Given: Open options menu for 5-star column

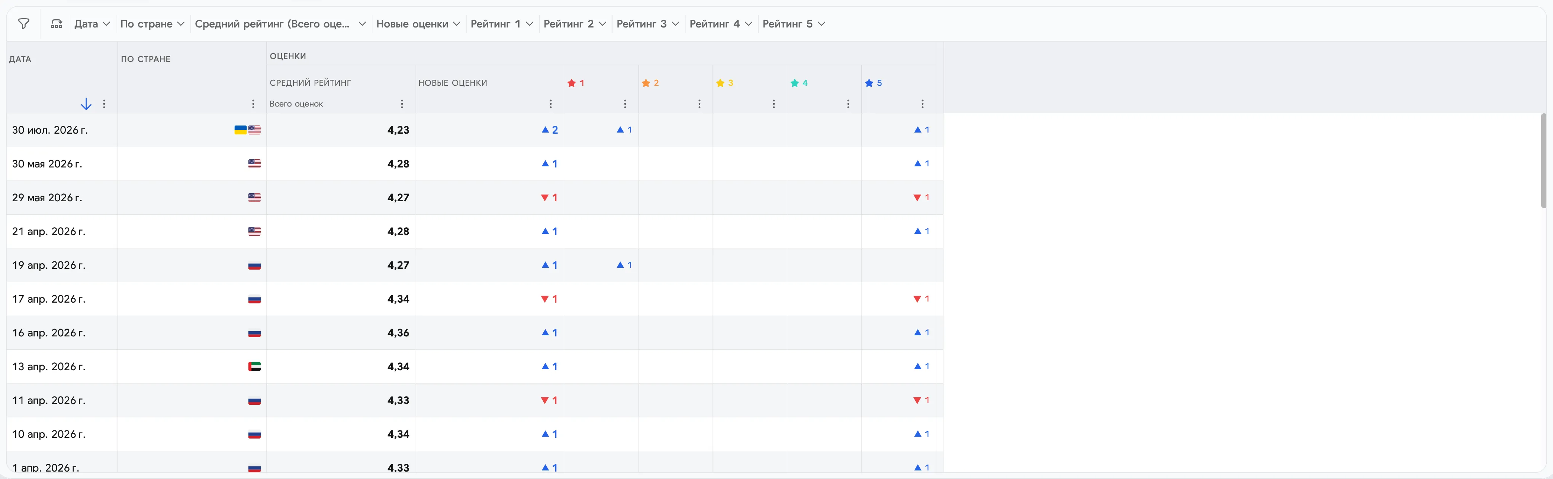Looking at the screenshot, I should 922,104.
